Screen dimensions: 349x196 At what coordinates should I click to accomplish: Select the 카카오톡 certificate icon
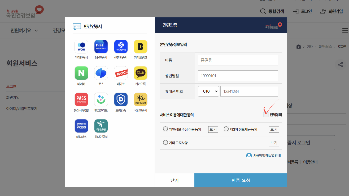point(140,73)
